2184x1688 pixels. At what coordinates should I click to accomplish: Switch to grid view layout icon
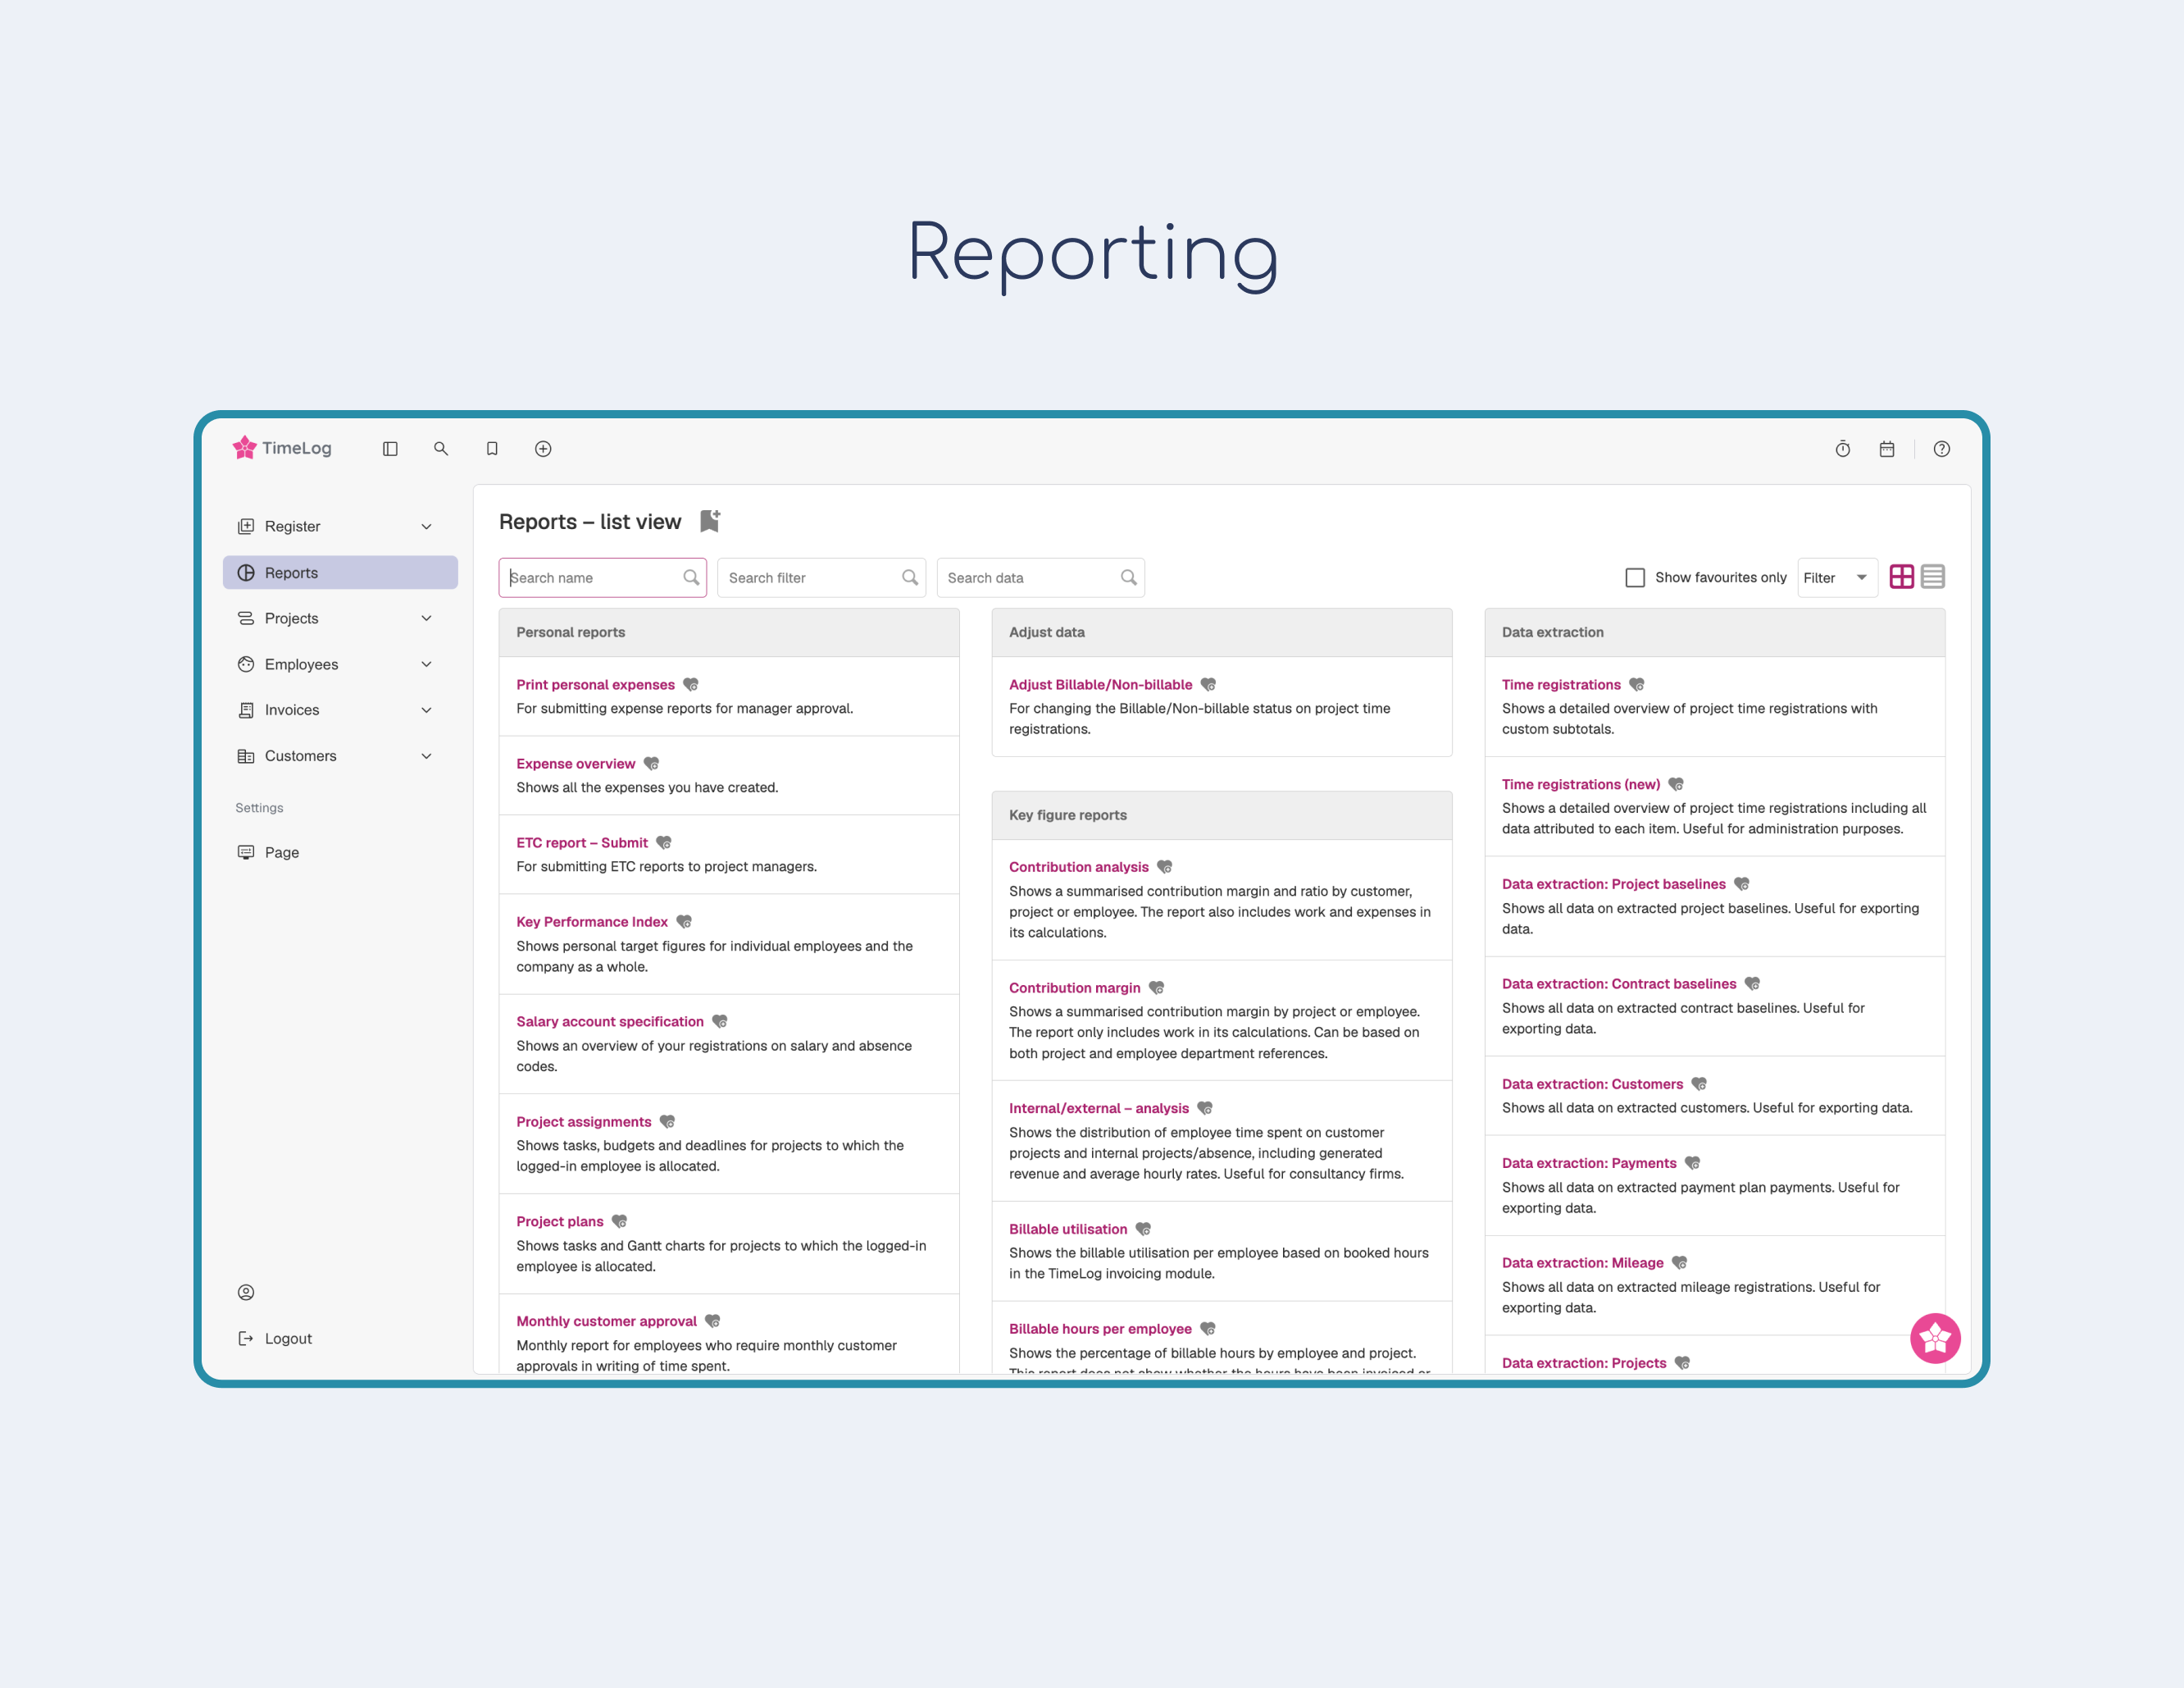click(1901, 577)
